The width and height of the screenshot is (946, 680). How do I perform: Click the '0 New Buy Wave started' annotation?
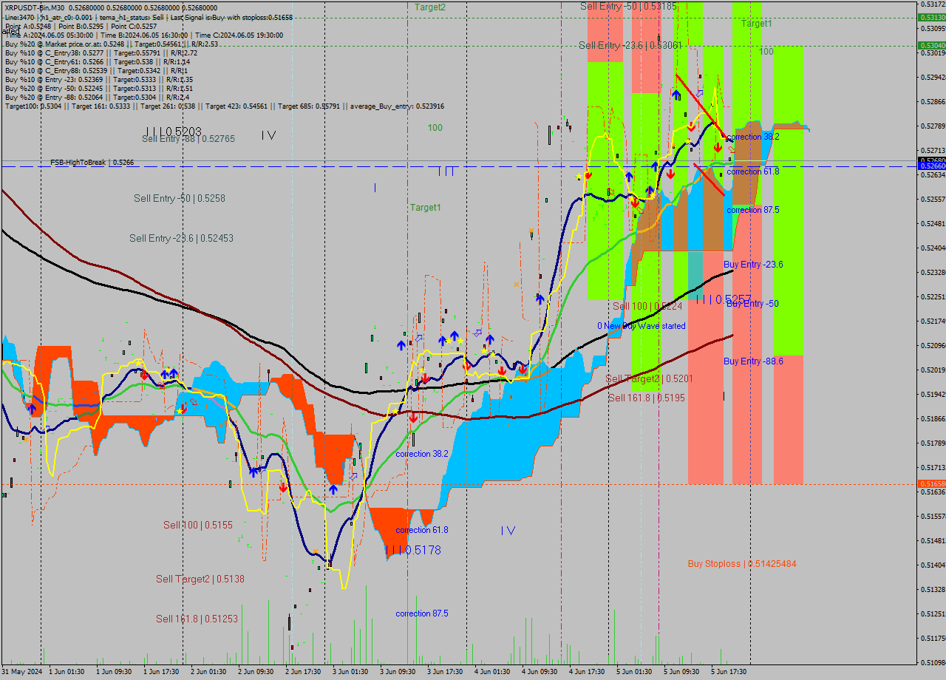coord(642,326)
